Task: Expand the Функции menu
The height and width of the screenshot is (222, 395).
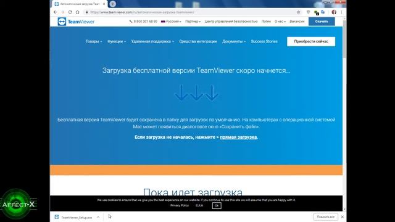Action: pos(117,41)
